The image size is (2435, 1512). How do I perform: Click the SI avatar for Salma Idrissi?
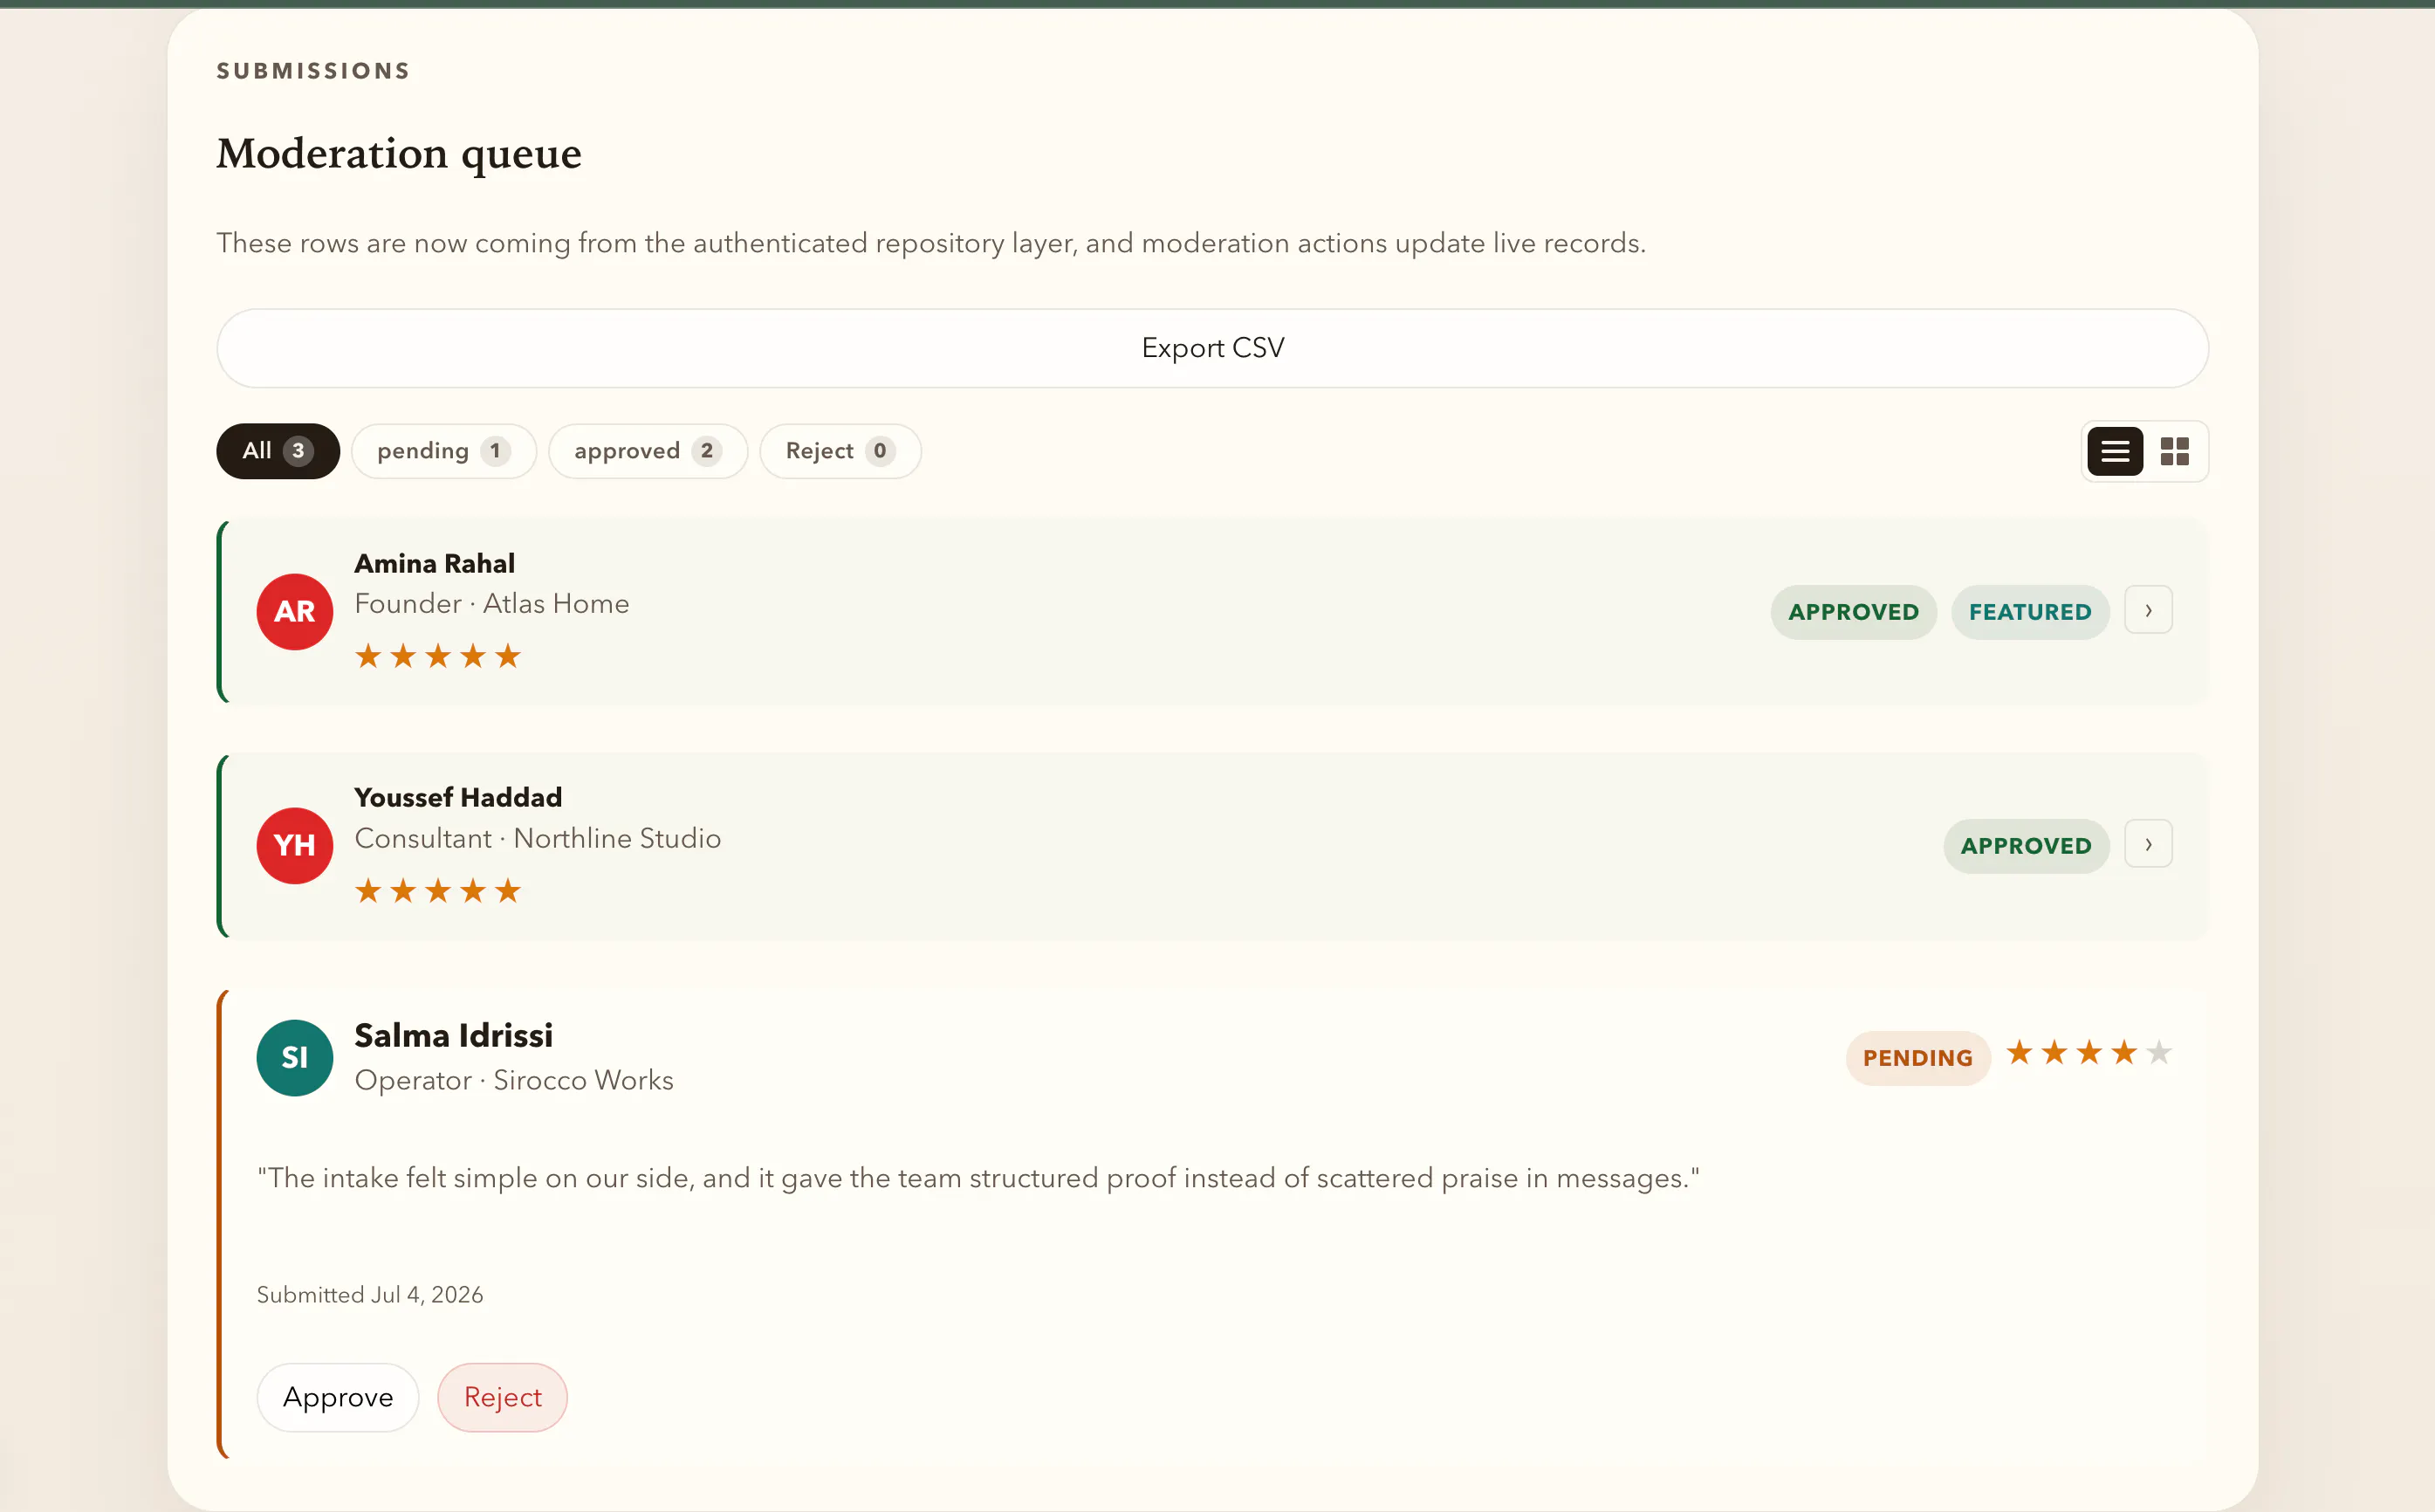click(295, 1057)
